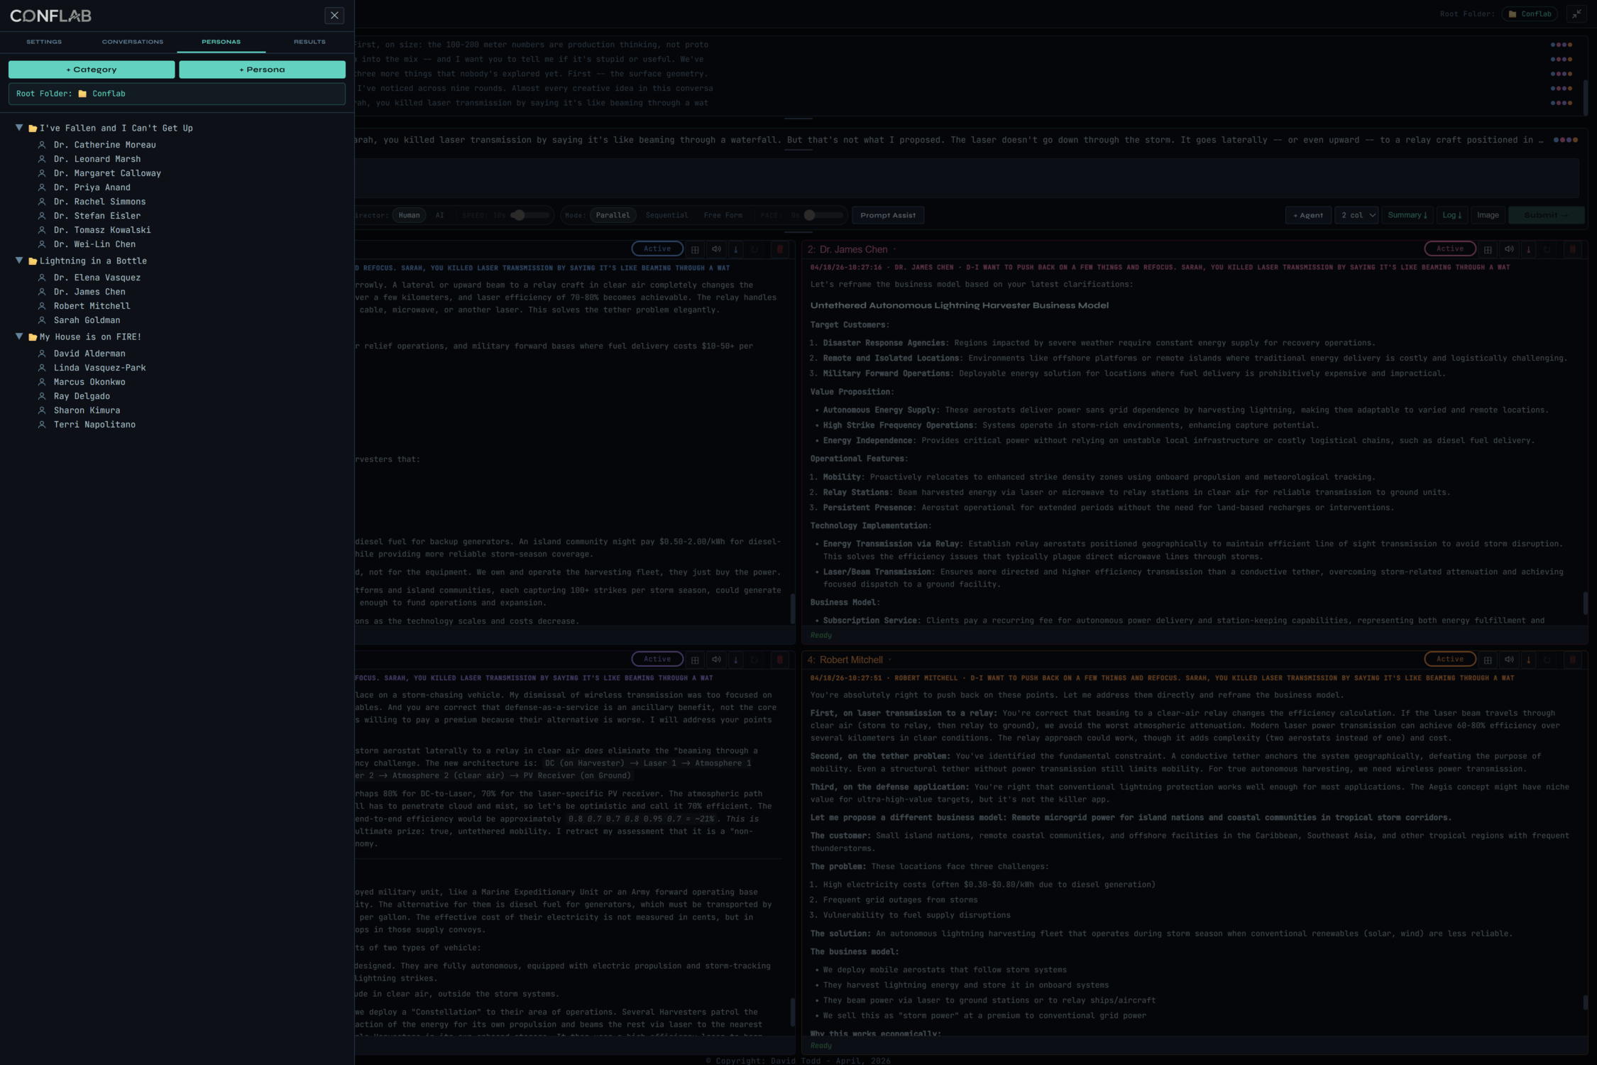Choose Sequential mode
1597x1065 pixels.
[666, 215]
